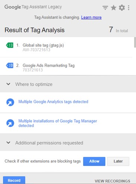Open the filter icon in header

tap(105, 8)
